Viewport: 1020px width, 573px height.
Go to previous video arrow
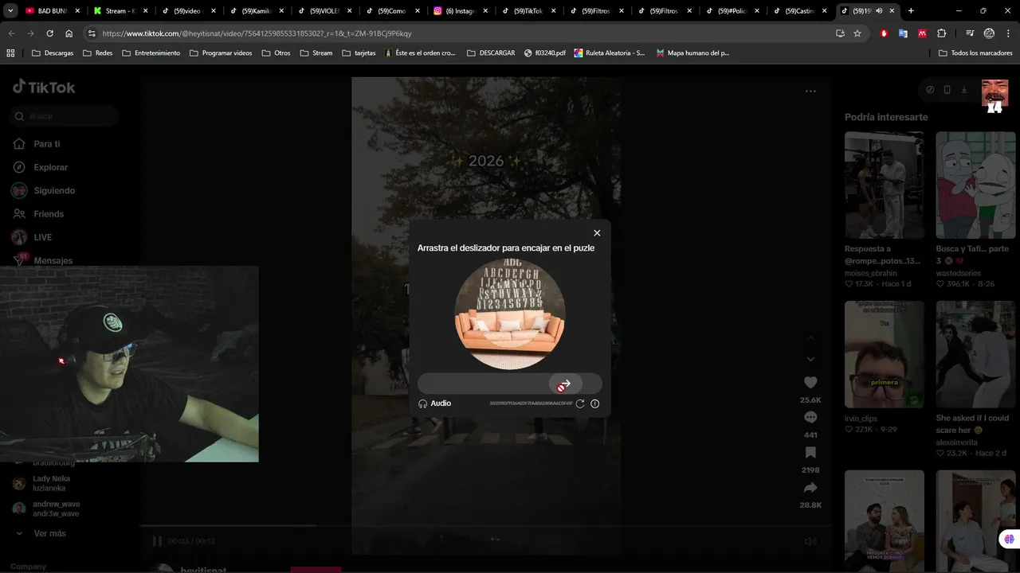coord(810,339)
